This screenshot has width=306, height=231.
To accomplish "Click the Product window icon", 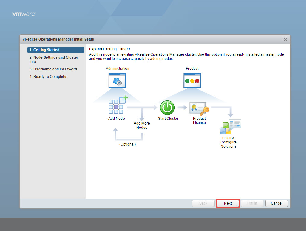I will [192, 80].
